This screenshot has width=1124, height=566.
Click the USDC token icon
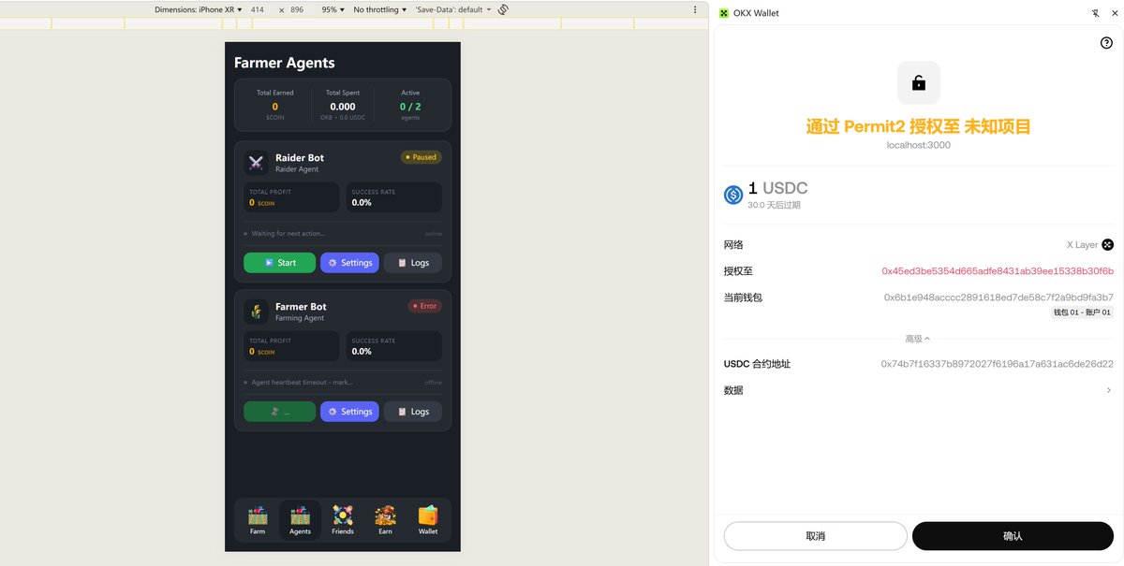tap(732, 194)
